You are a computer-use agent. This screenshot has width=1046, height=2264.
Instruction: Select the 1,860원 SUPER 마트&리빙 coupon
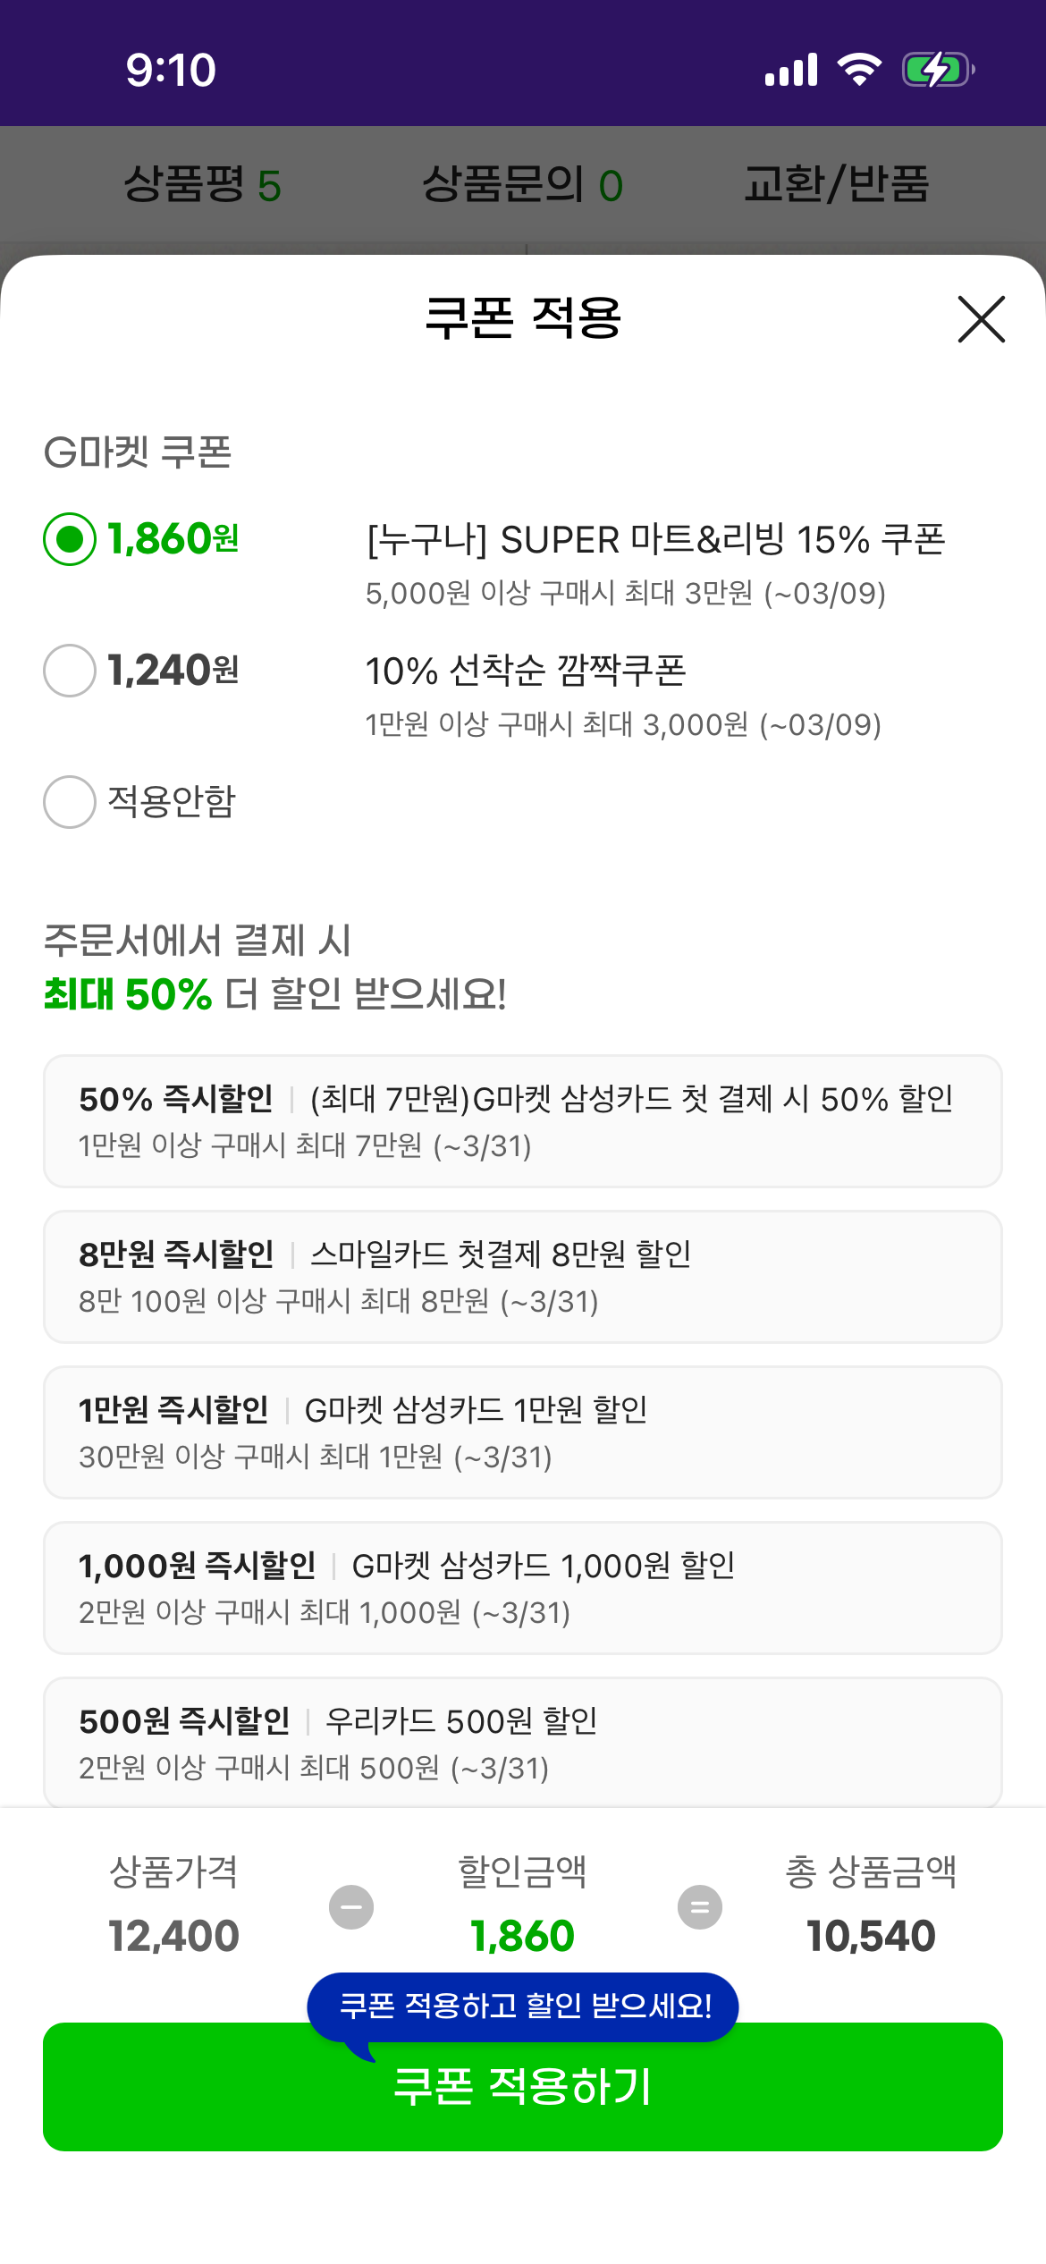[x=70, y=539]
